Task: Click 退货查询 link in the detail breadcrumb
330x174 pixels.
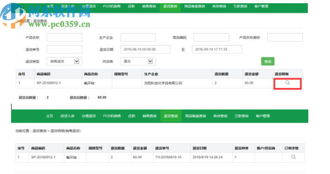Action: click(39, 131)
